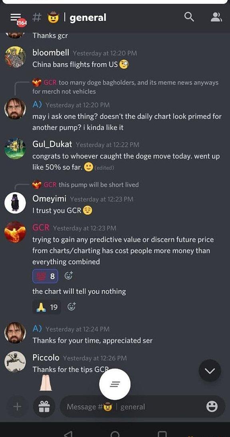Open Gul_Dukat's avatar picture
230x437 pixels.
[15, 148]
